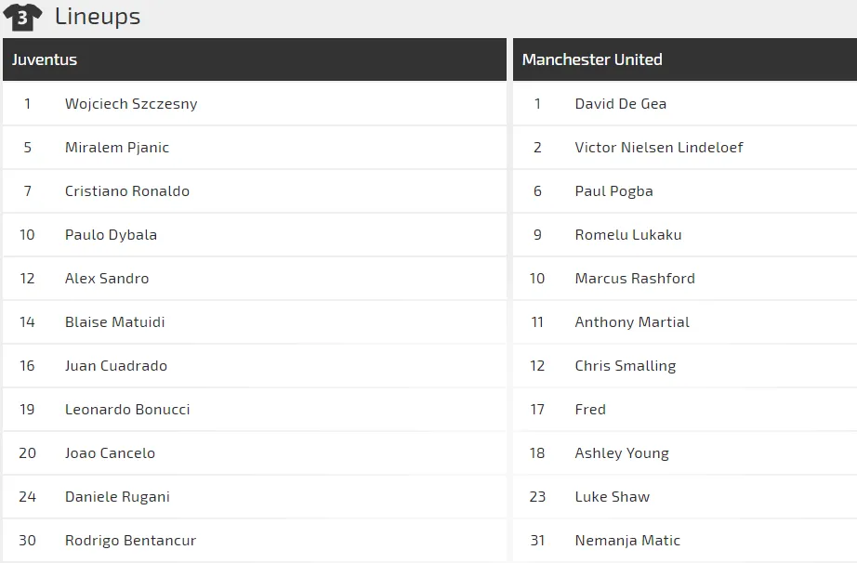Open Paul Pogba's player entry

tap(613, 191)
